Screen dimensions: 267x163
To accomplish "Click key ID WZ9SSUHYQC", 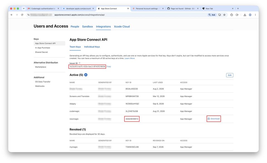I will point(132,104).
